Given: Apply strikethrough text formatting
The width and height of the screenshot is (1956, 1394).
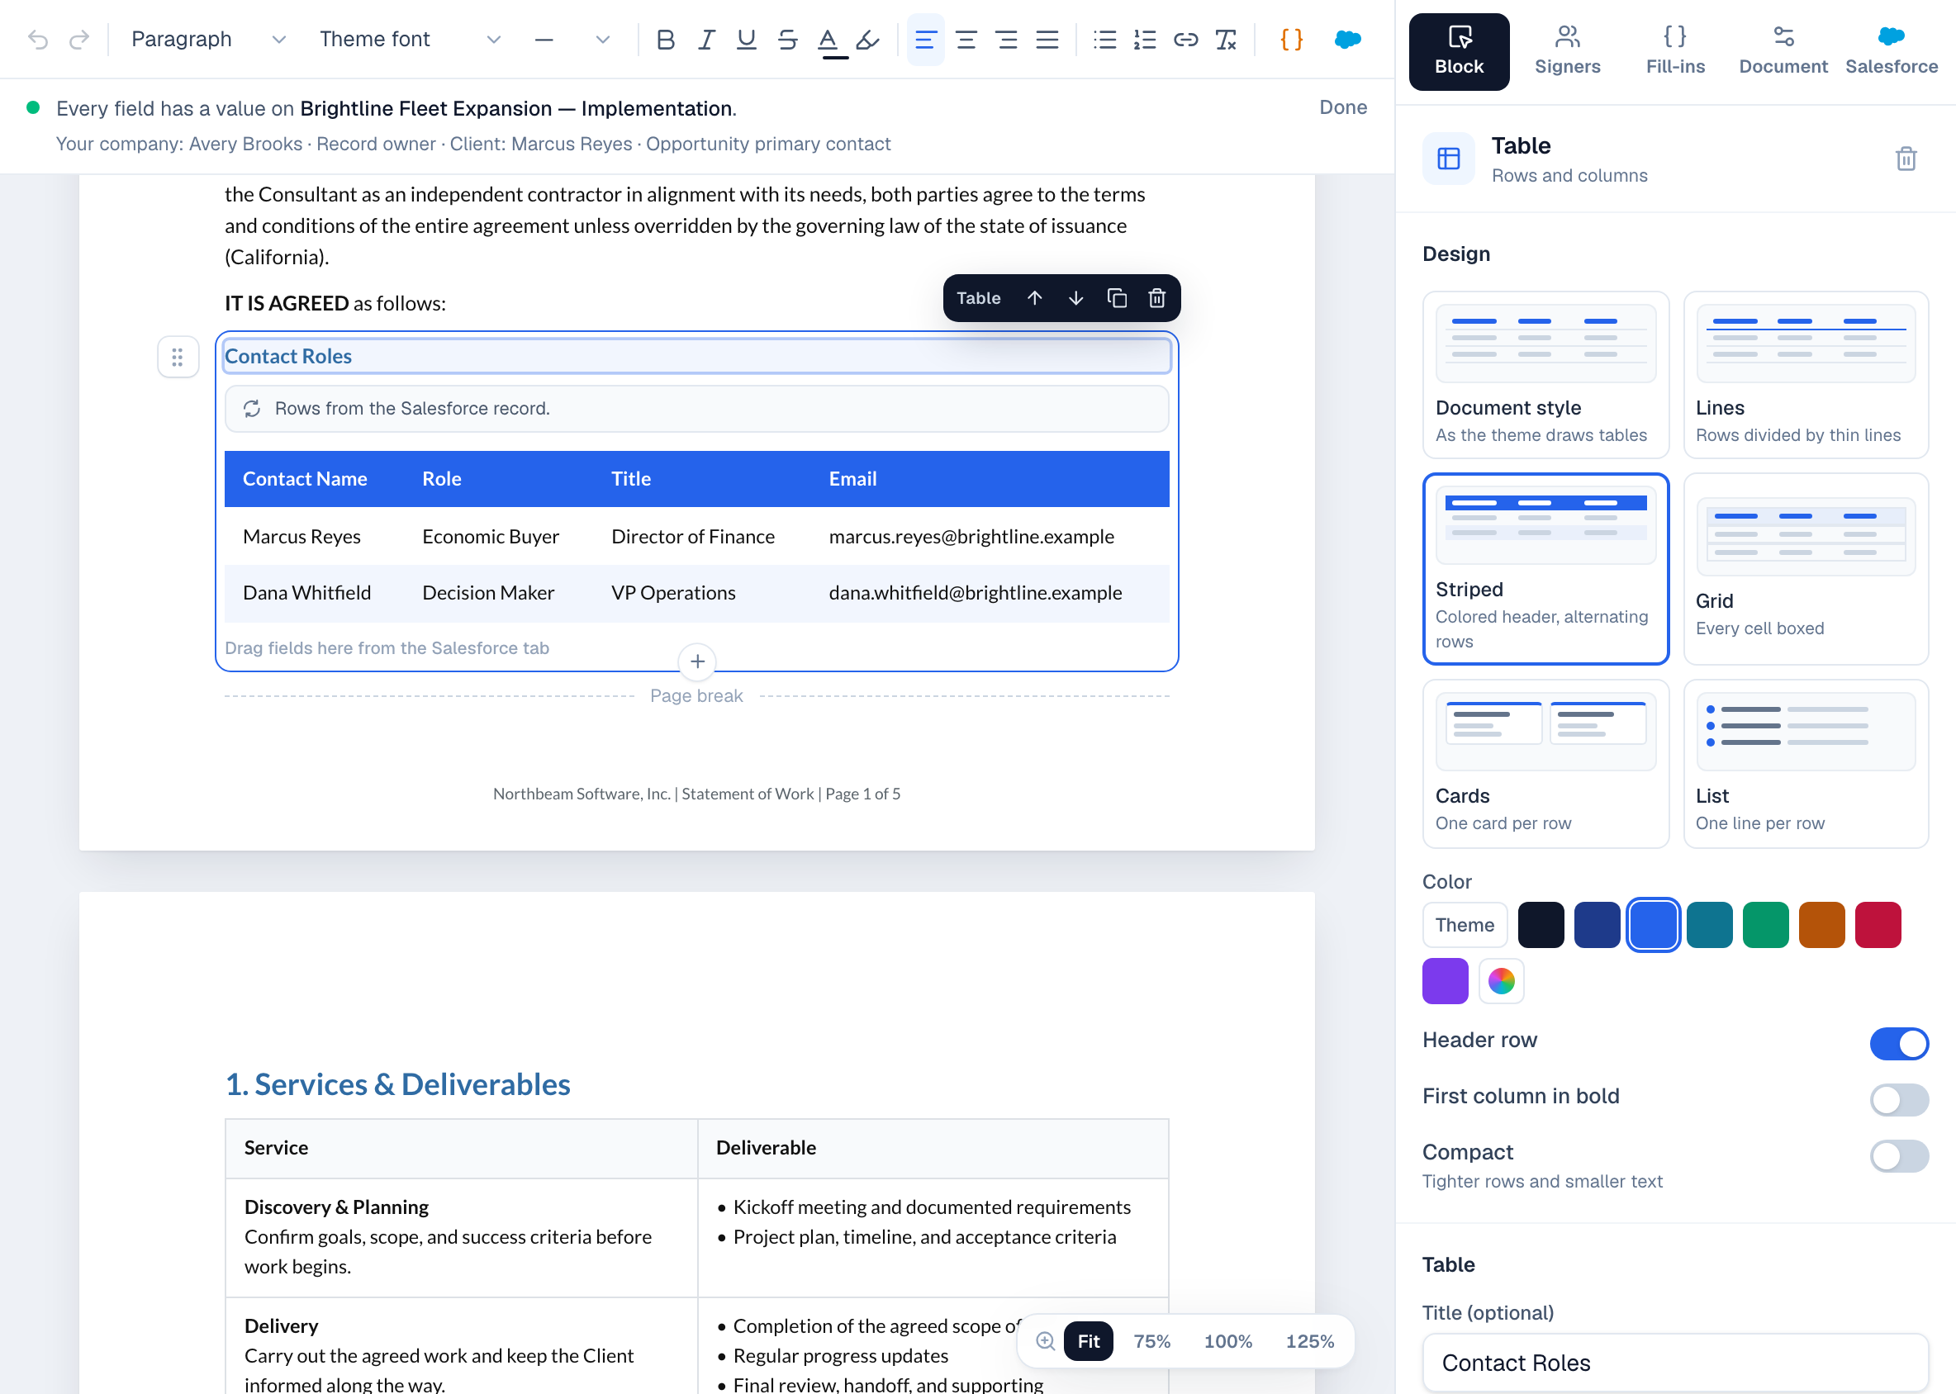Looking at the screenshot, I should click(787, 40).
